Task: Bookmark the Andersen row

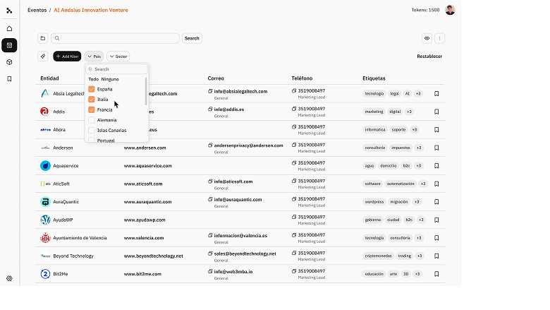Action: click(x=436, y=148)
